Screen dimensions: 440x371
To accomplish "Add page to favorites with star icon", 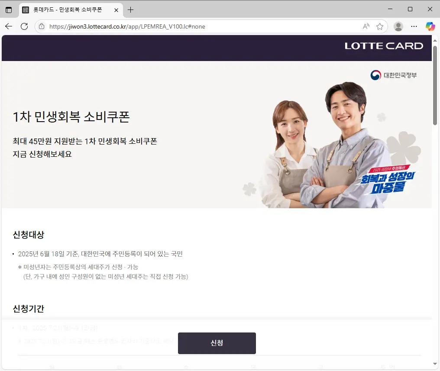I will (x=380, y=26).
